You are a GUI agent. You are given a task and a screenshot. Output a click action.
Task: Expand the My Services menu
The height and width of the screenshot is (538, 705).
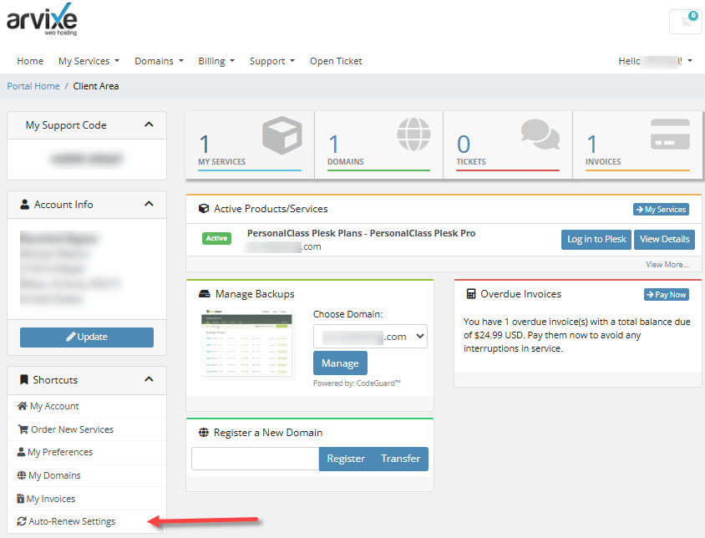[89, 61]
